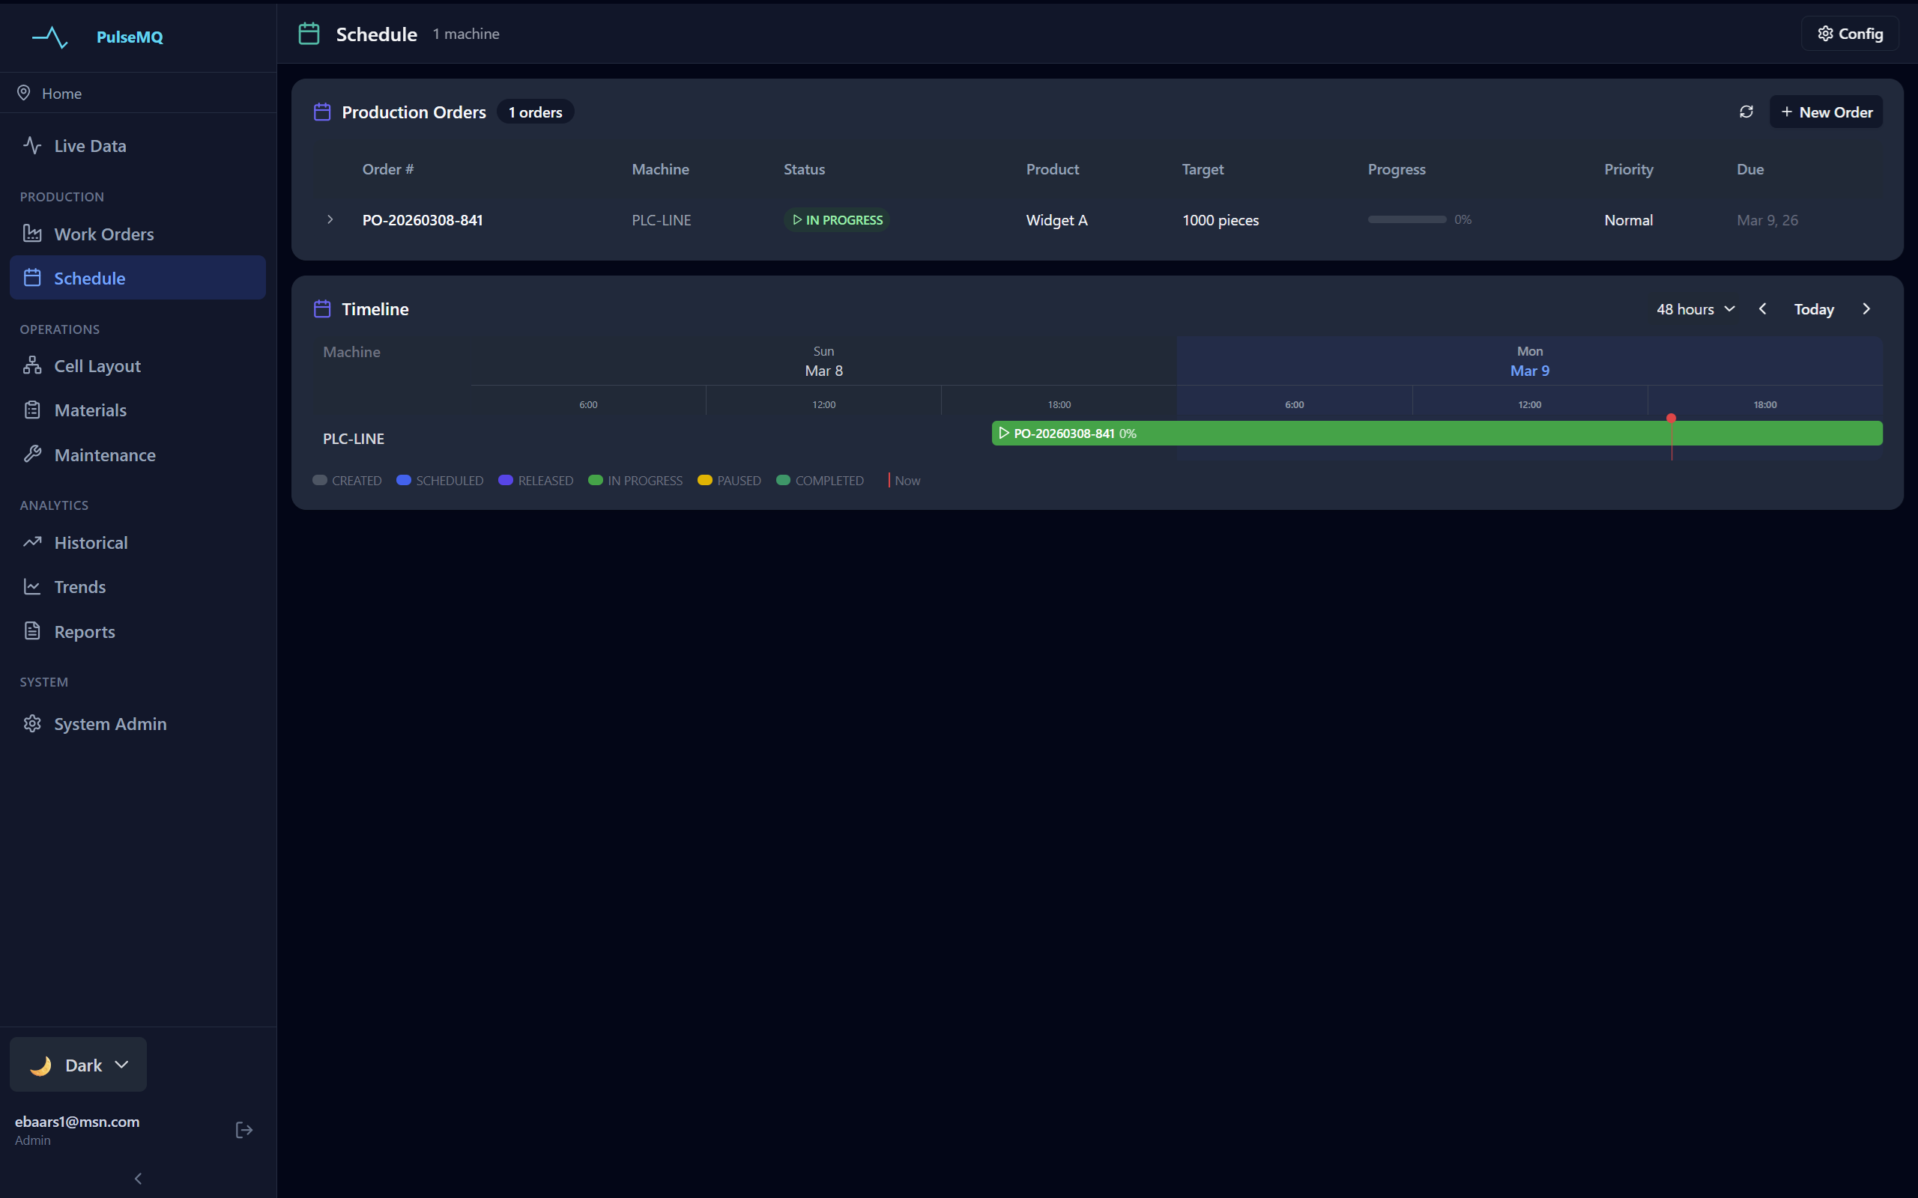
Task: Go to previous timeline period
Action: (1763, 309)
